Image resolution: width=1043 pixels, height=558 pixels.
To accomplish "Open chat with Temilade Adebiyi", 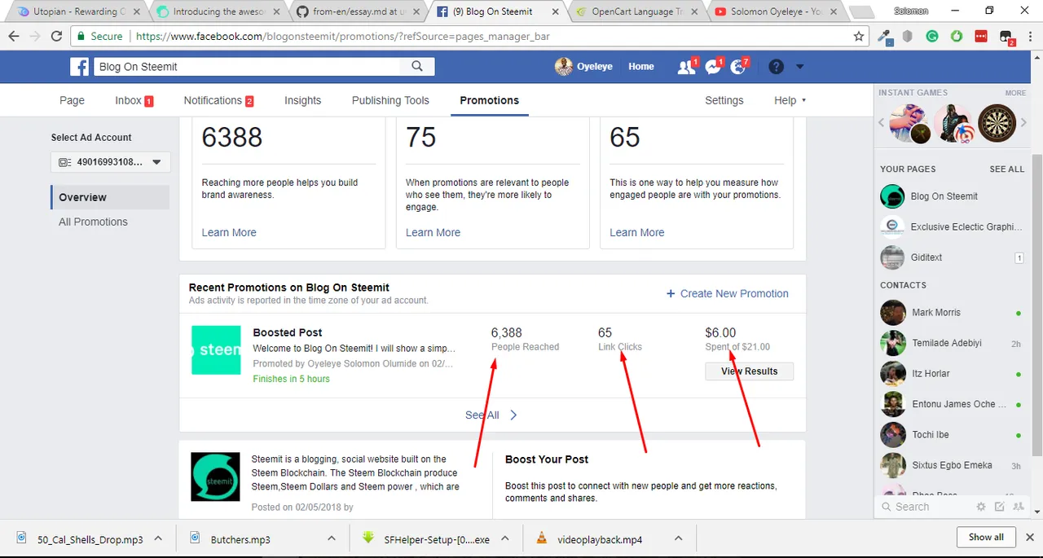I will point(952,343).
